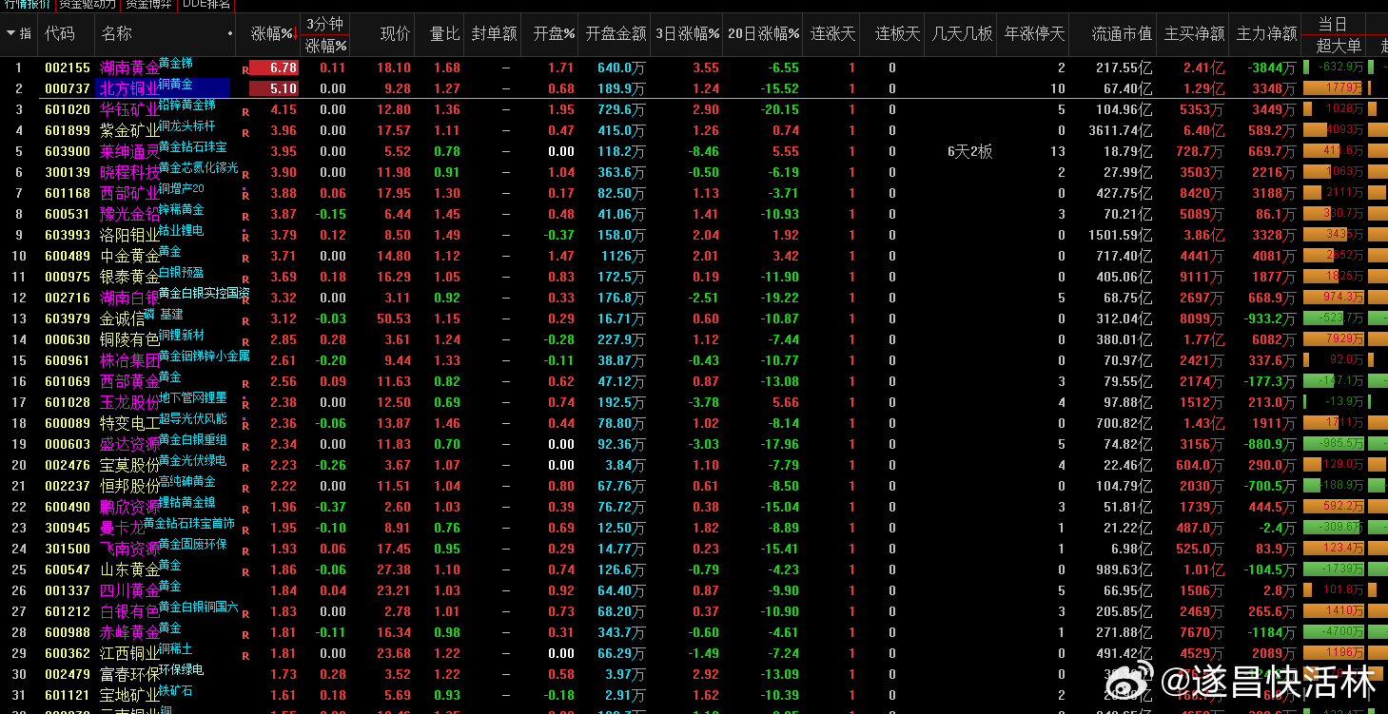This screenshot has height=714, width=1388.
Task: Sort by the 涨幅% column header
Action: pyautogui.click(x=271, y=34)
